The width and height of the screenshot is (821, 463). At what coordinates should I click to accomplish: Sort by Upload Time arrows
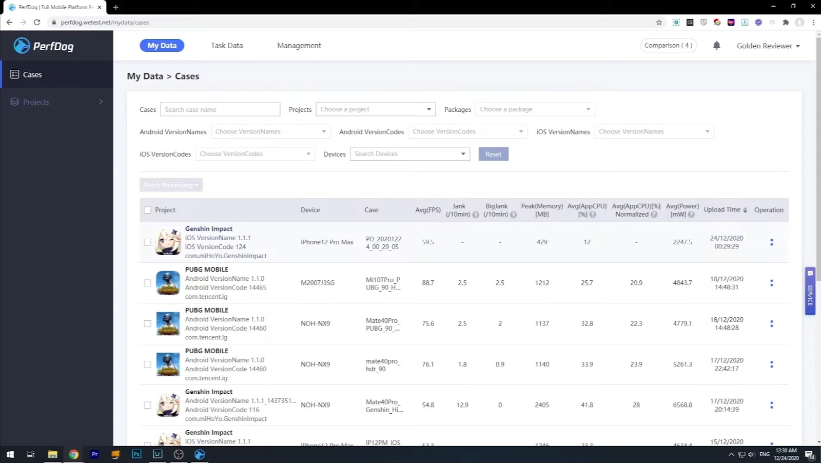tap(745, 210)
